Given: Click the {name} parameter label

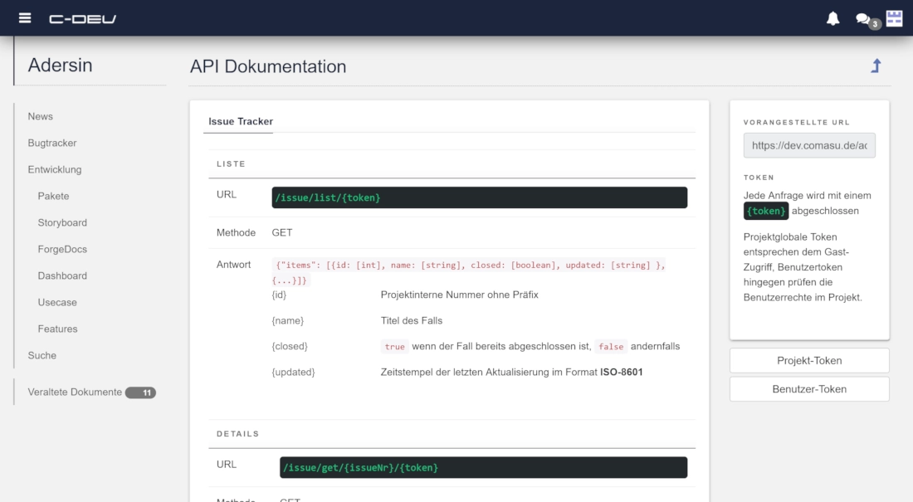Looking at the screenshot, I should (x=288, y=321).
